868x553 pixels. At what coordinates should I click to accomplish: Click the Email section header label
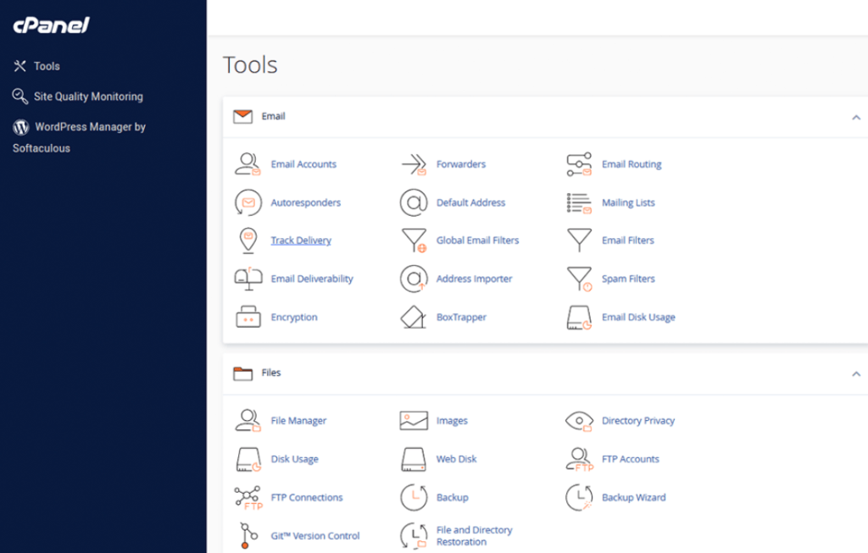coord(274,116)
